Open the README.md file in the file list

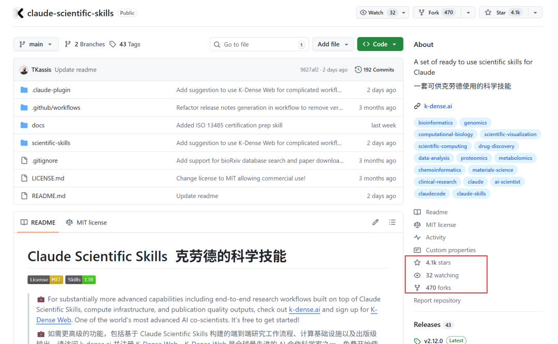point(49,196)
